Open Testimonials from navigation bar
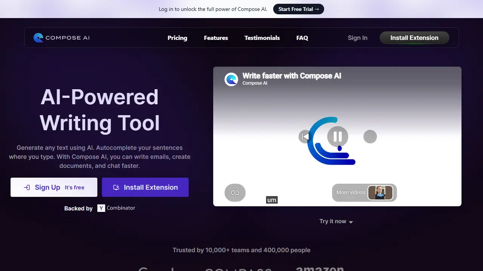The image size is (483, 271). click(262, 38)
